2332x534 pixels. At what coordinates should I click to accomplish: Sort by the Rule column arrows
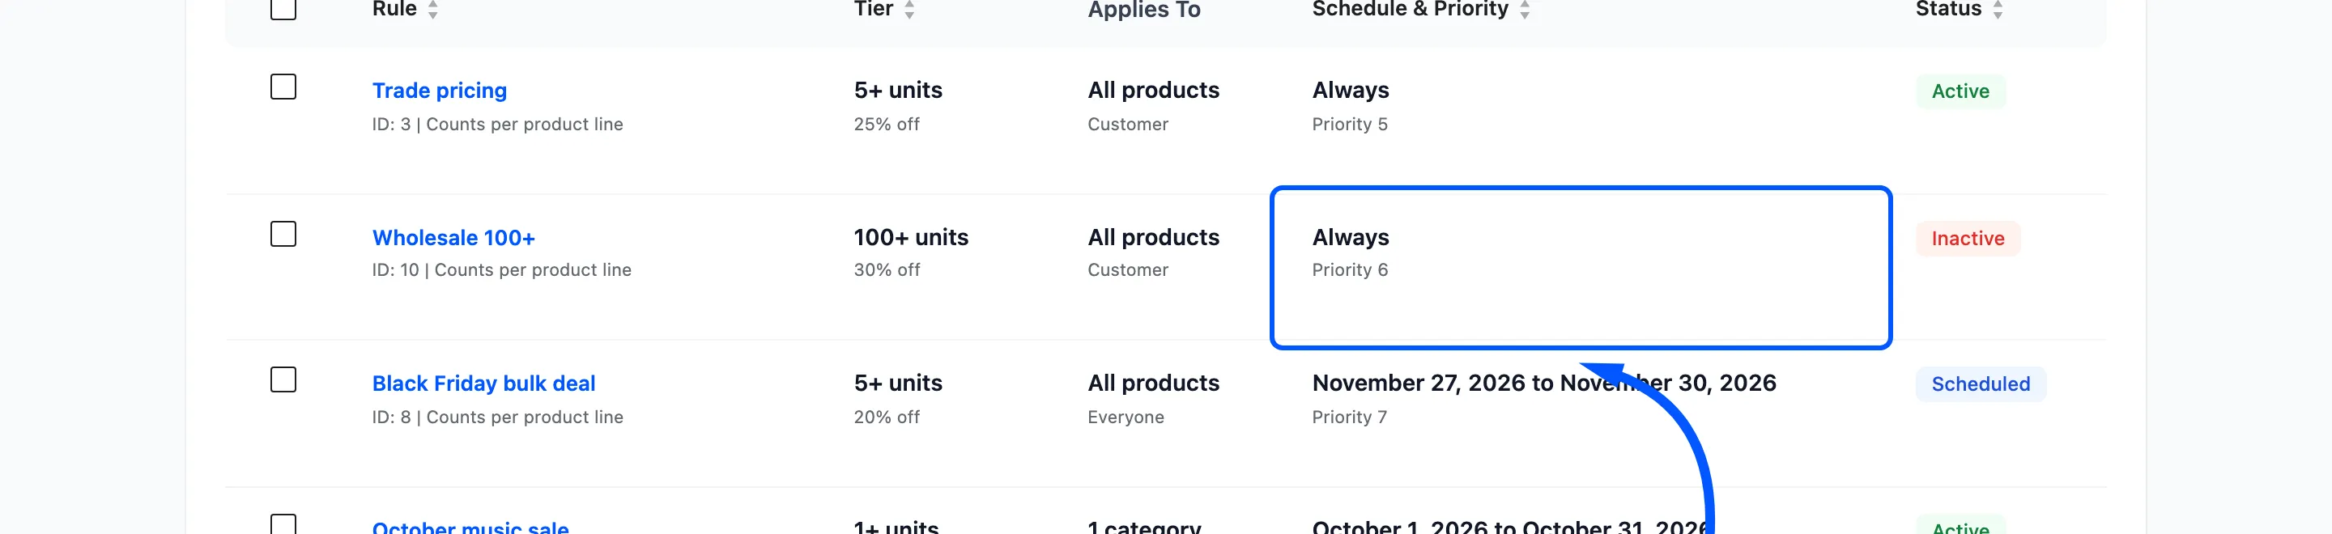click(x=432, y=10)
